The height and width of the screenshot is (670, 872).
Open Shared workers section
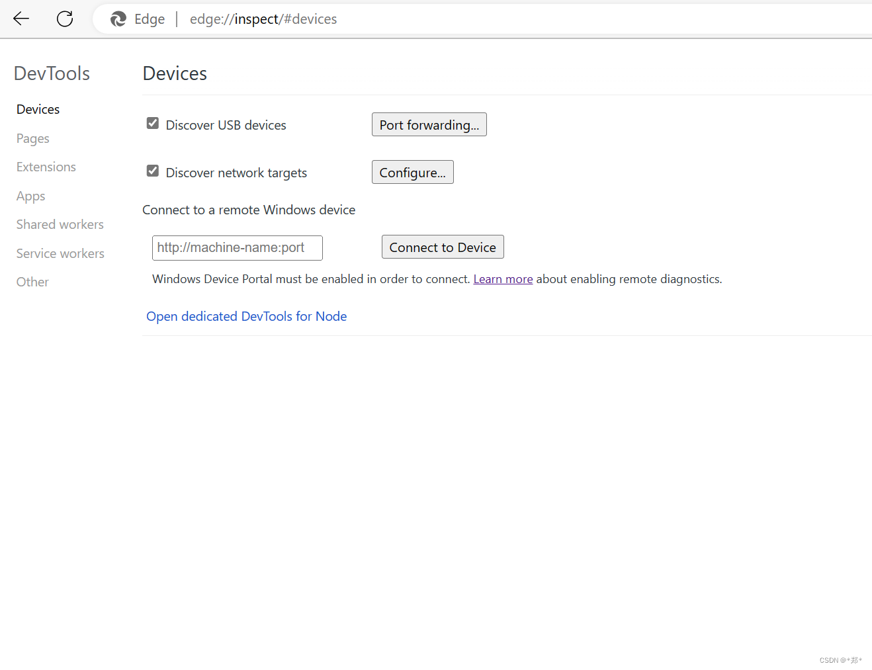click(x=60, y=224)
